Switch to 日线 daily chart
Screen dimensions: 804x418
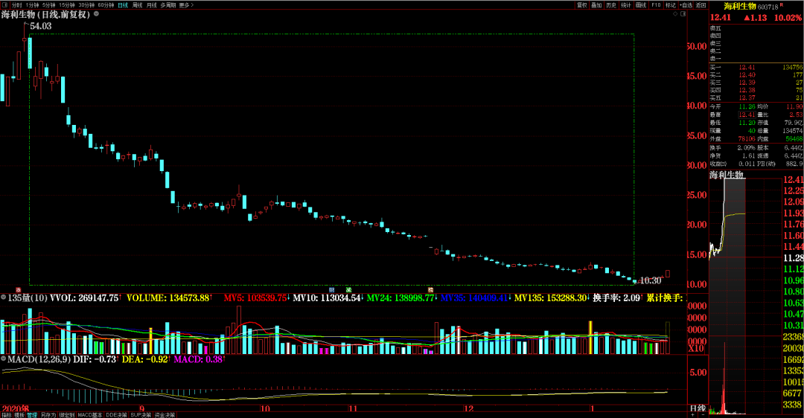[123, 5]
